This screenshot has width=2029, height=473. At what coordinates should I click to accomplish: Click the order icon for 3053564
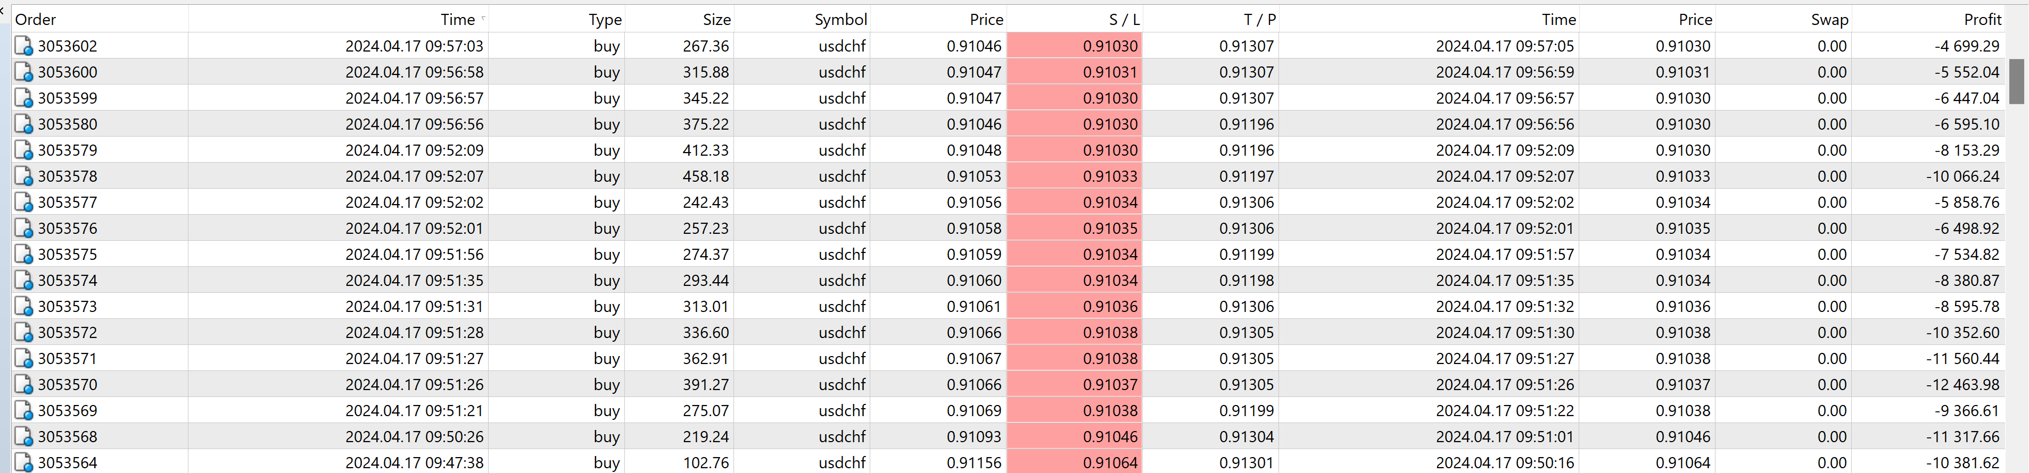tap(24, 462)
